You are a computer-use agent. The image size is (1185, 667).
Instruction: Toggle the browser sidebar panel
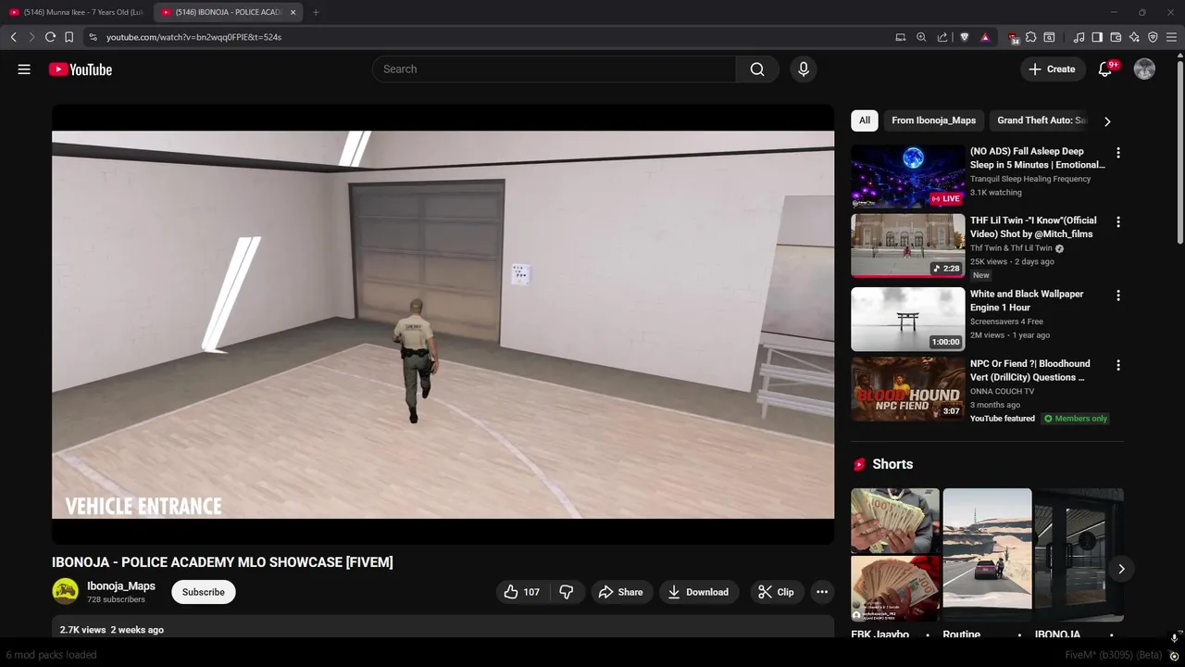coord(1097,37)
